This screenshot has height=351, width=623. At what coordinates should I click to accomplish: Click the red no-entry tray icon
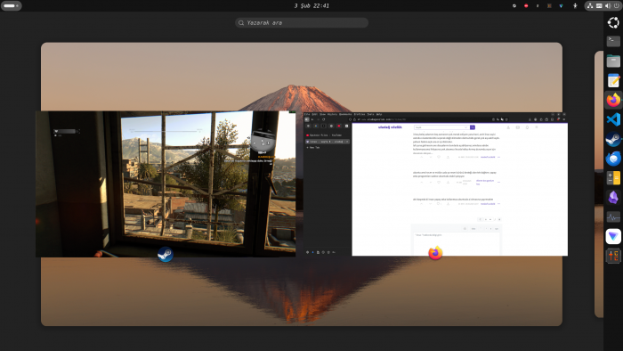[x=526, y=5]
